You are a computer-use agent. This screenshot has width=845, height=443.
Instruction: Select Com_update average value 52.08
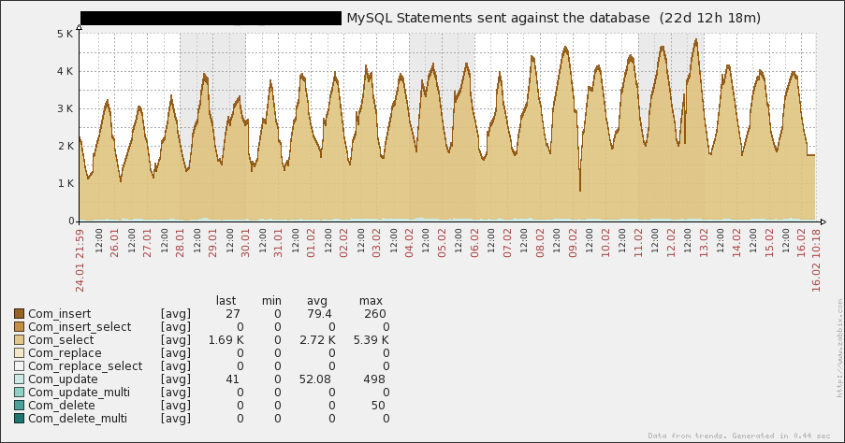point(315,379)
